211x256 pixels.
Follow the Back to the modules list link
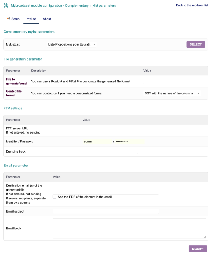[192, 5]
